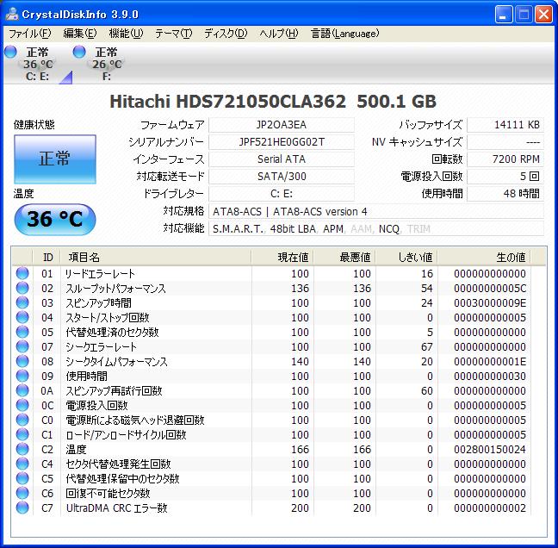
Task: Click raw value 00000000005C
Action: point(490,289)
